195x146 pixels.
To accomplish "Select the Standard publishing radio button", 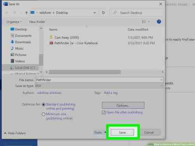I will [x=43, y=104].
